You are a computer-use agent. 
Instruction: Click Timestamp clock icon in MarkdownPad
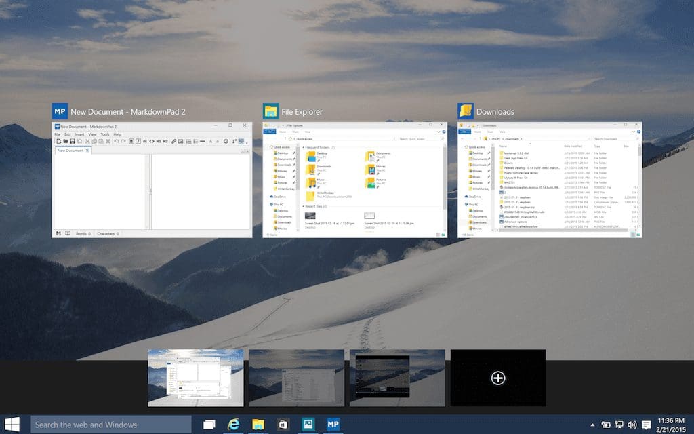pyautogui.click(x=226, y=141)
